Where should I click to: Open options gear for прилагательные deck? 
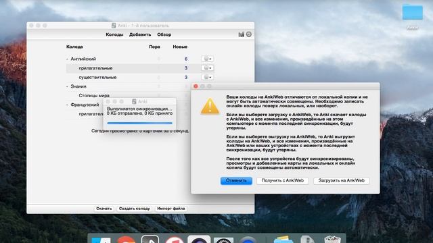(x=208, y=68)
